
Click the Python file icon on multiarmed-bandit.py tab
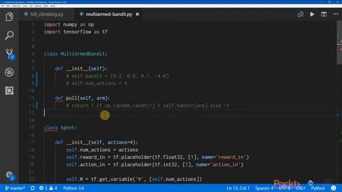click(81, 14)
